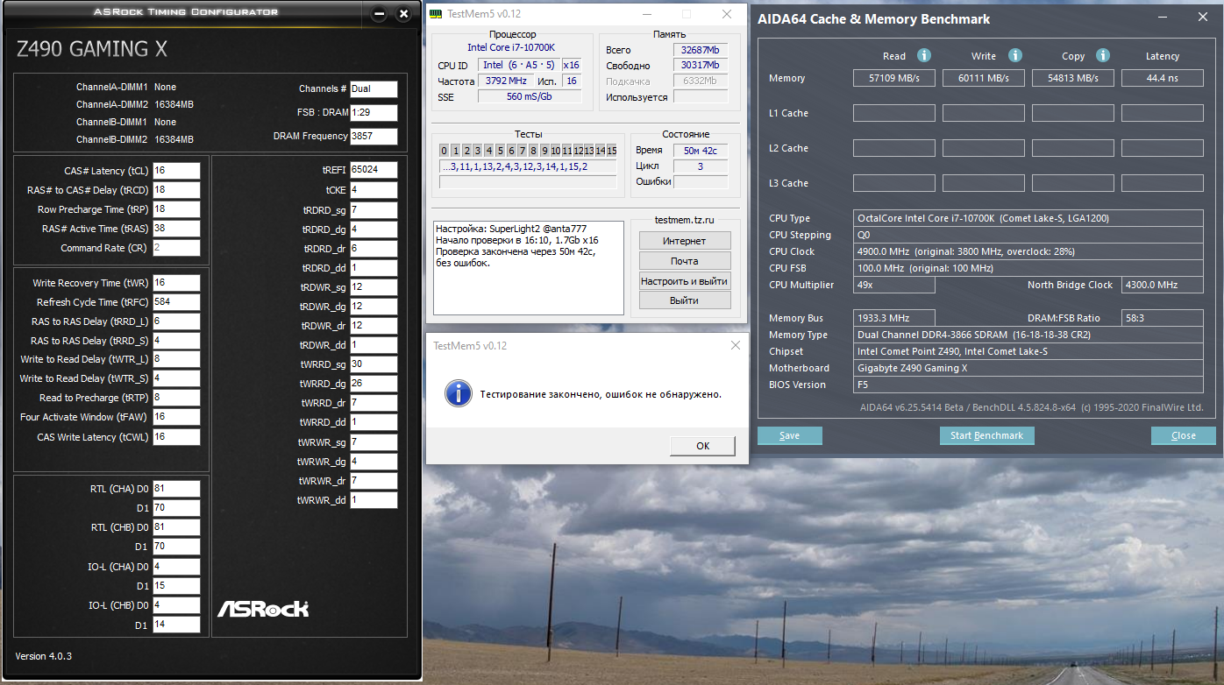Select the tWRRD_sg field
Screen dimensions: 1224x685
tap(374, 364)
